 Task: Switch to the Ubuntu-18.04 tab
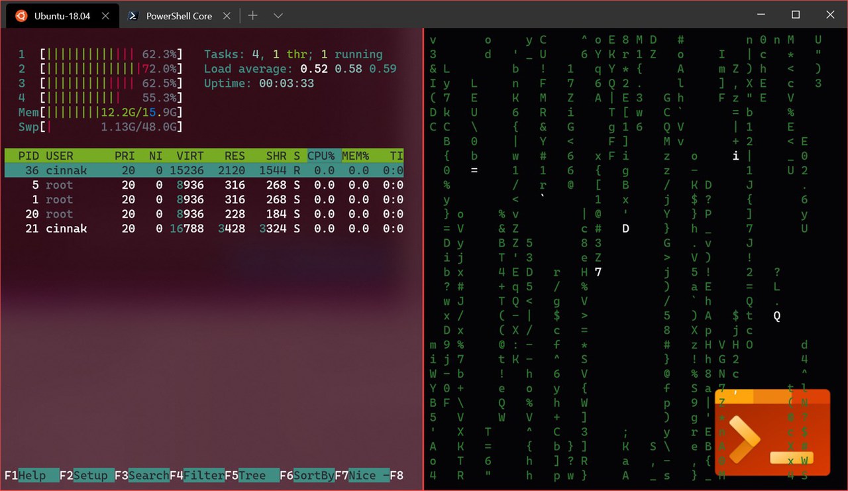coord(62,16)
